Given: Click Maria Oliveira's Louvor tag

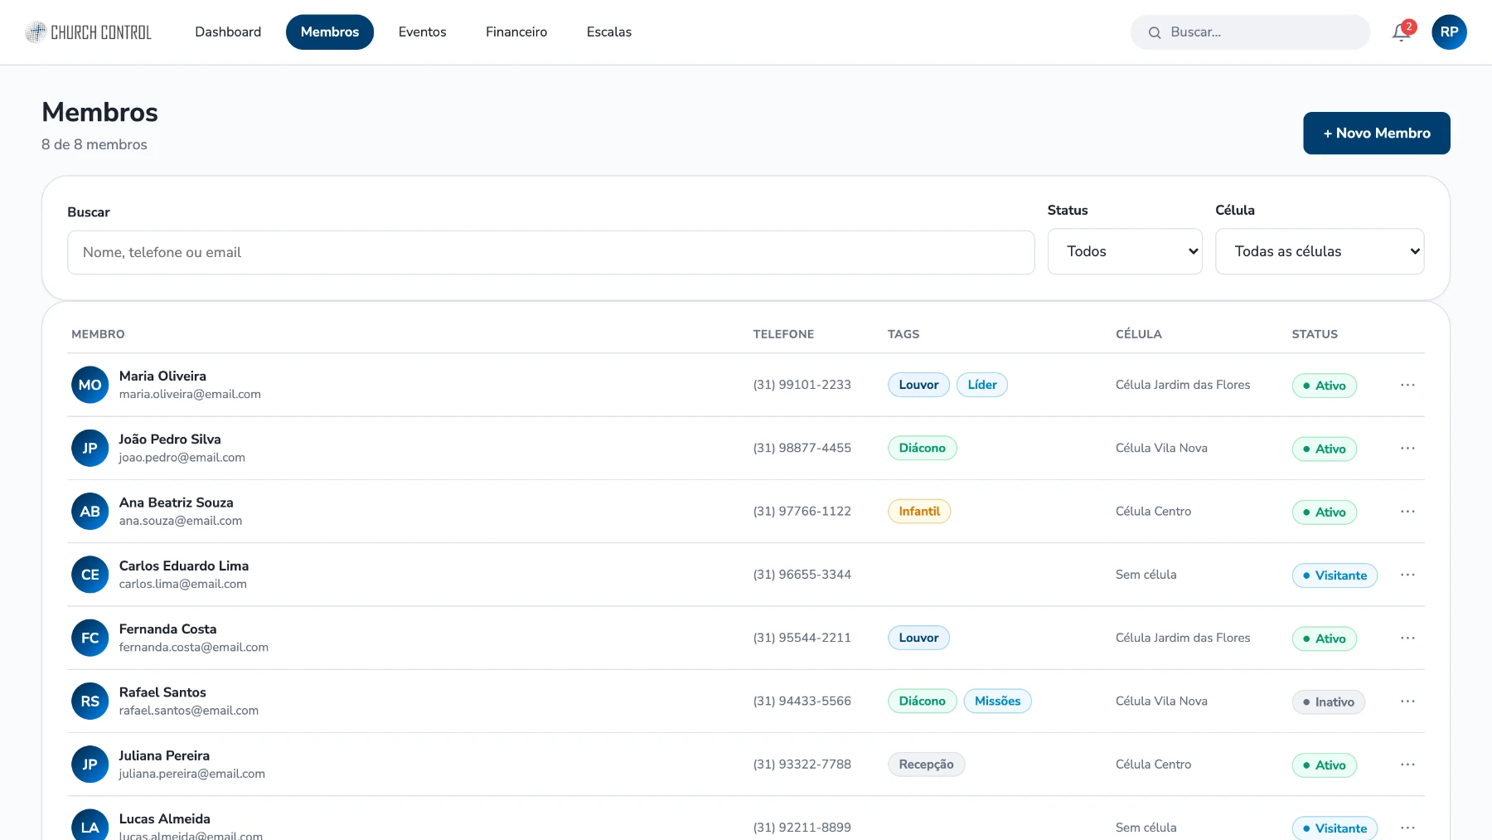Looking at the screenshot, I should click(x=918, y=385).
